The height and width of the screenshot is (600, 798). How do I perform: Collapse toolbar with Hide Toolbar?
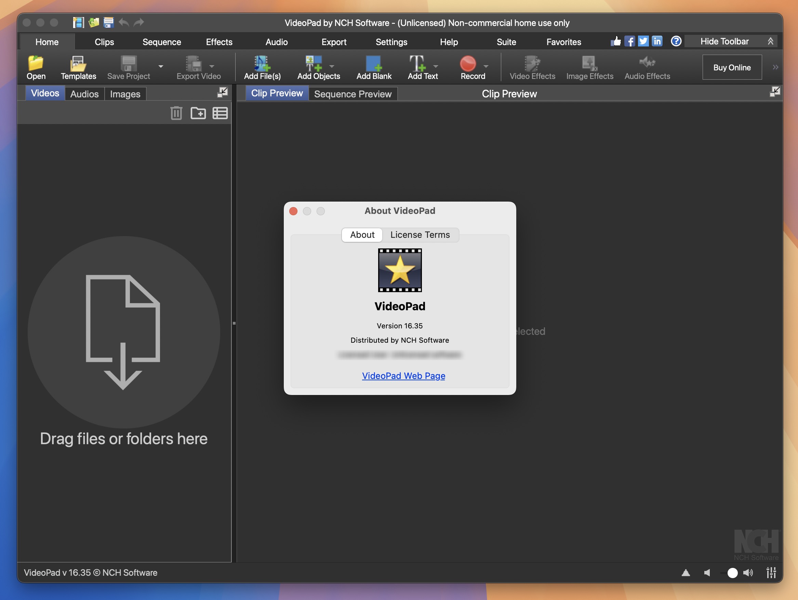coord(731,41)
